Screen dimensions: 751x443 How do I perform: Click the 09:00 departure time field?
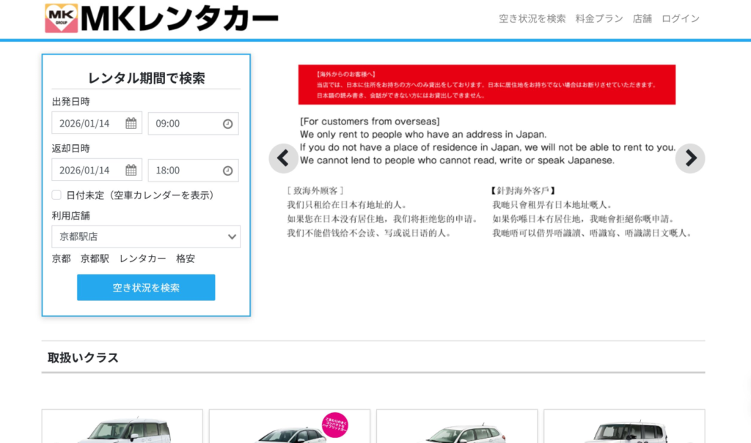(183, 124)
